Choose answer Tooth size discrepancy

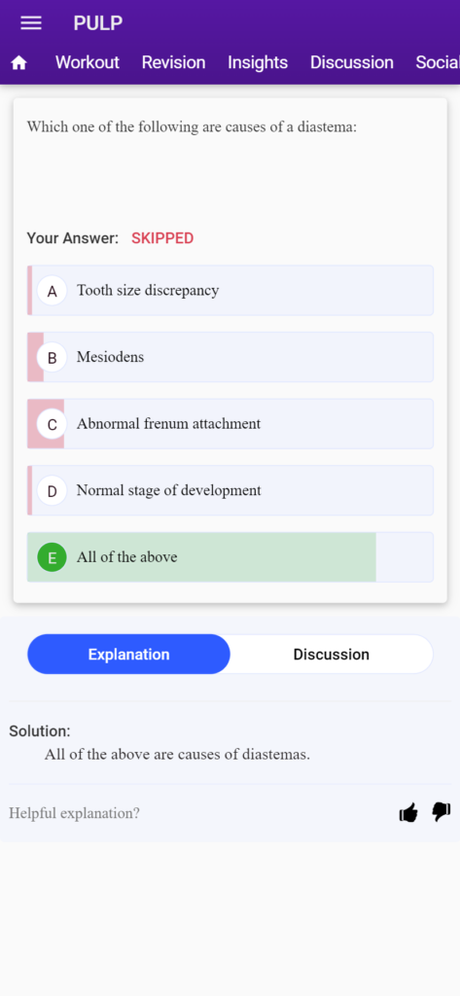click(230, 290)
